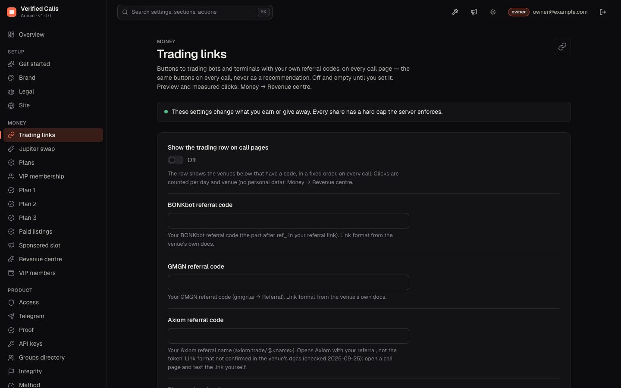Viewport: 621px width, 388px height.
Task: Open VIP membership settings
Action: point(53,176)
